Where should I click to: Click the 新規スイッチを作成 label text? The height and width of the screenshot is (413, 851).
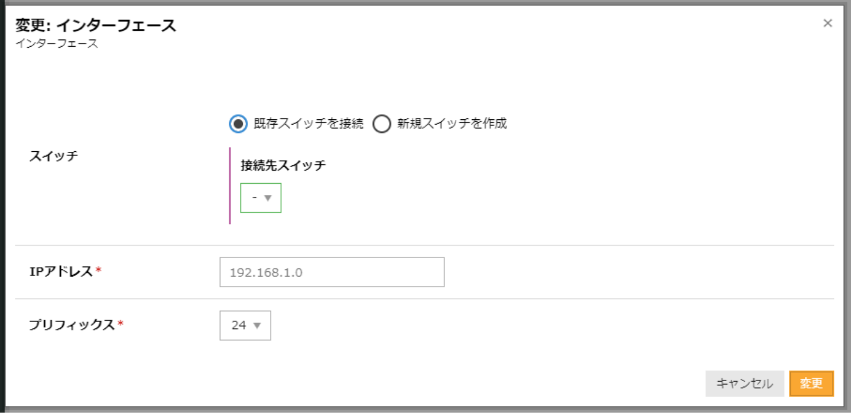click(x=452, y=124)
